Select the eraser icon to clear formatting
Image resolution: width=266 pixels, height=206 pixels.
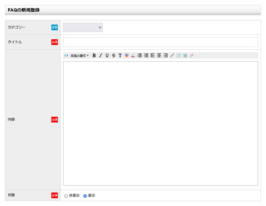(x=192, y=55)
